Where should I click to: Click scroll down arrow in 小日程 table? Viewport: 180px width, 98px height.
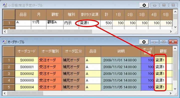pyautogui.click(x=175, y=27)
